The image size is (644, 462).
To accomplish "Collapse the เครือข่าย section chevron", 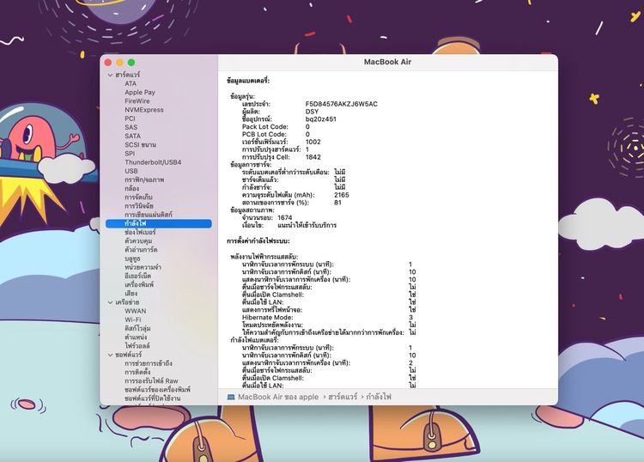I will 110,302.
